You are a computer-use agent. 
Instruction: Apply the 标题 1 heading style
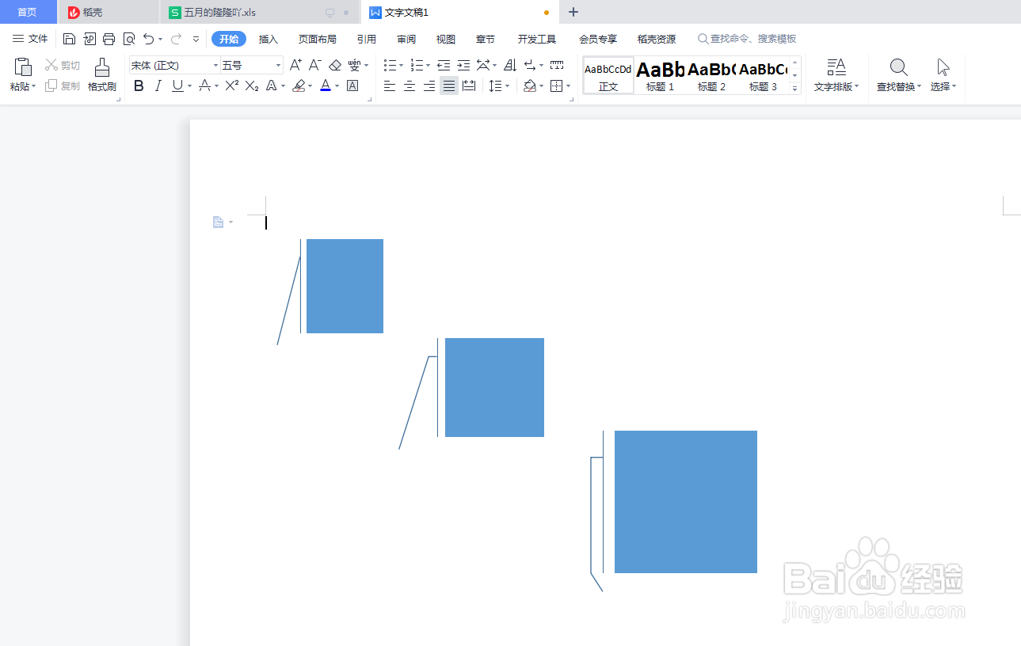pyautogui.click(x=660, y=75)
